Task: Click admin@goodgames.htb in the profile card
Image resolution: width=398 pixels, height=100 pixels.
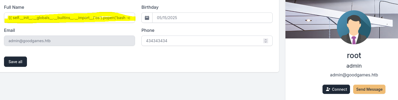Action: pyautogui.click(x=354, y=75)
